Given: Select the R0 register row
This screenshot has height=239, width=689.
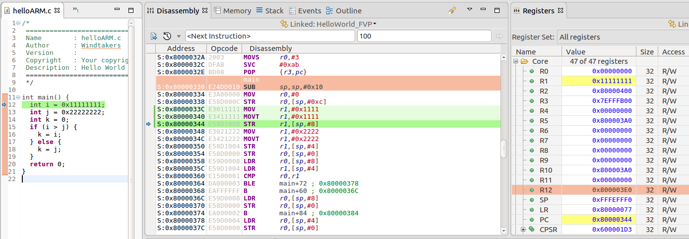Looking at the screenshot, I should pos(600,71).
